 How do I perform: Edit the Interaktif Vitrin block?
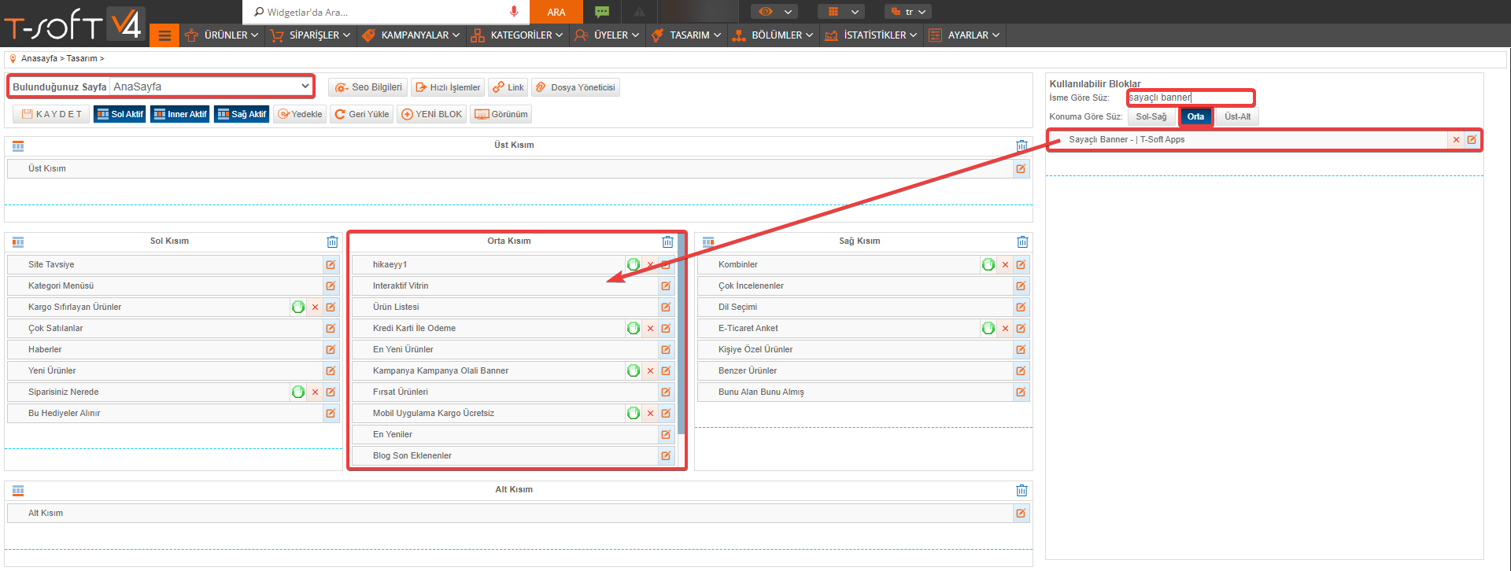[x=666, y=285]
